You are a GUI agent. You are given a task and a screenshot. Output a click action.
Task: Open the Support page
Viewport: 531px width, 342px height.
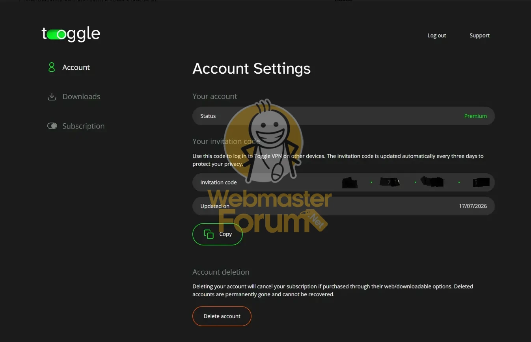(x=479, y=35)
